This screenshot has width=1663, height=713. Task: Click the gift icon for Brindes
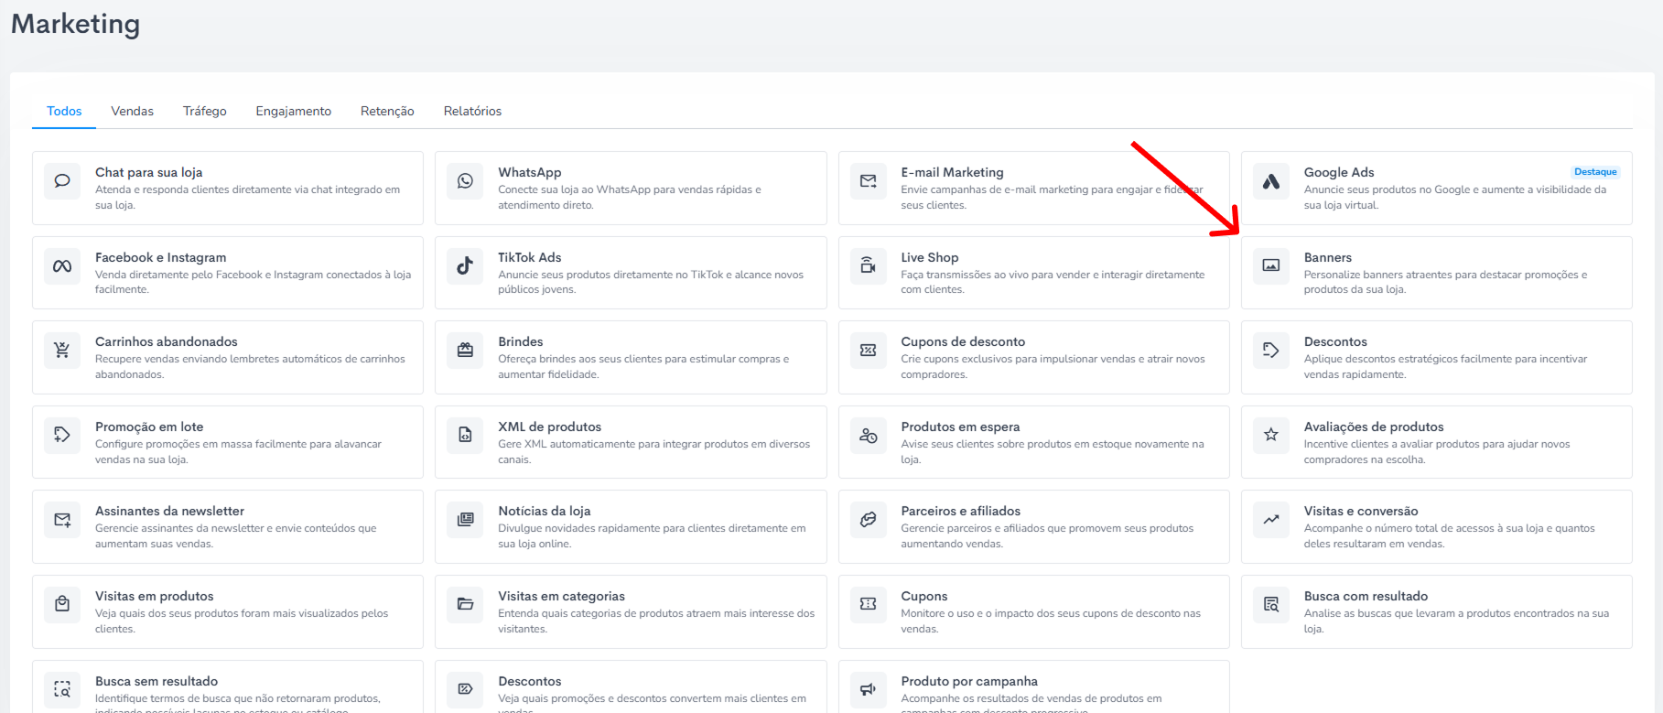coord(465,350)
